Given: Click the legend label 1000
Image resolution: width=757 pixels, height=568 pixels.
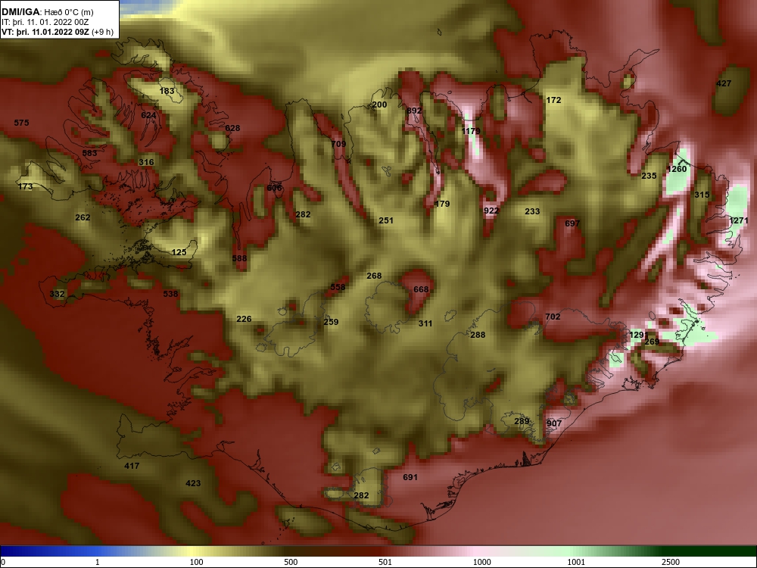Looking at the screenshot, I should tap(482, 562).
